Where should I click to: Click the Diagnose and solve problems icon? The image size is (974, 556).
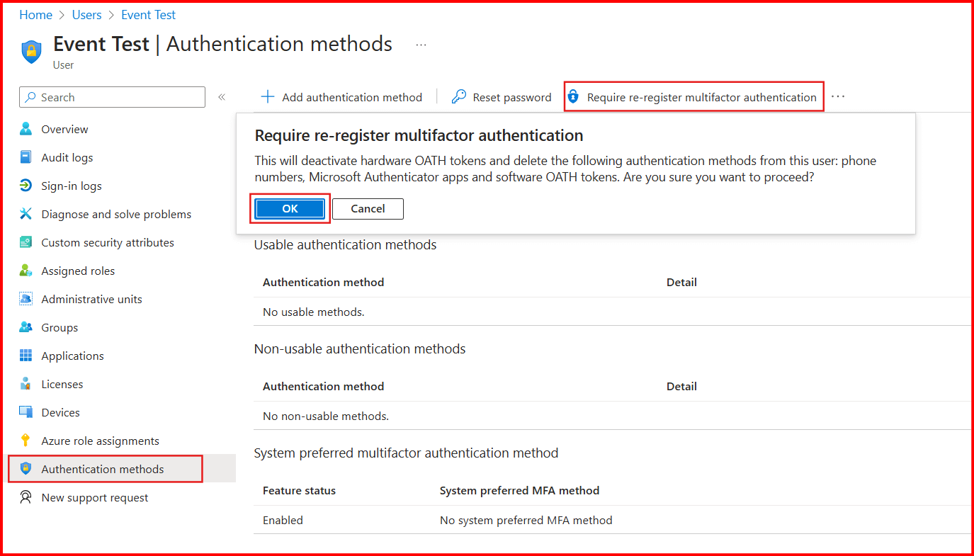point(26,214)
